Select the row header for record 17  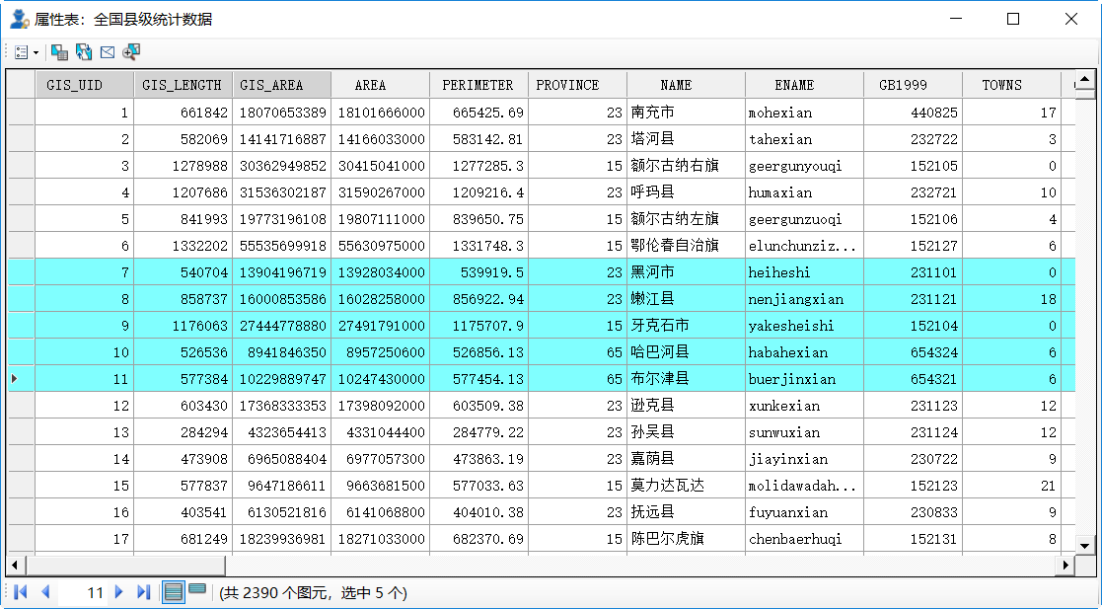tap(21, 539)
